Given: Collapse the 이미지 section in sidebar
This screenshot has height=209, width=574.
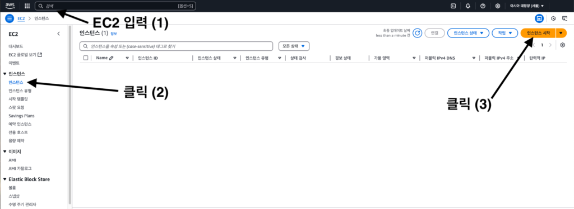Looking at the screenshot, I should click(x=4, y=151).
